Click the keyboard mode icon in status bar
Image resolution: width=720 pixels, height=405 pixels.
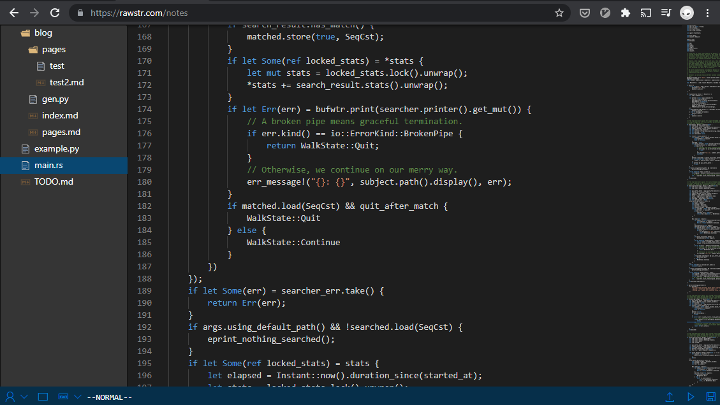[63, 397]
